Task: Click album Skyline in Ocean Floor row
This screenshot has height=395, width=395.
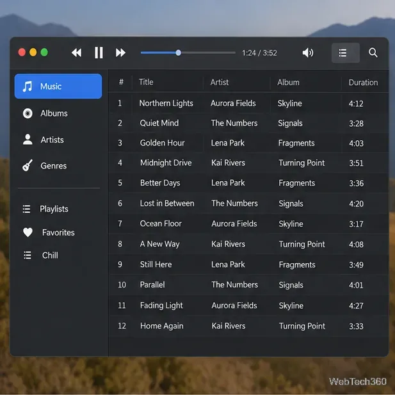Action: [x=291, y=223]
